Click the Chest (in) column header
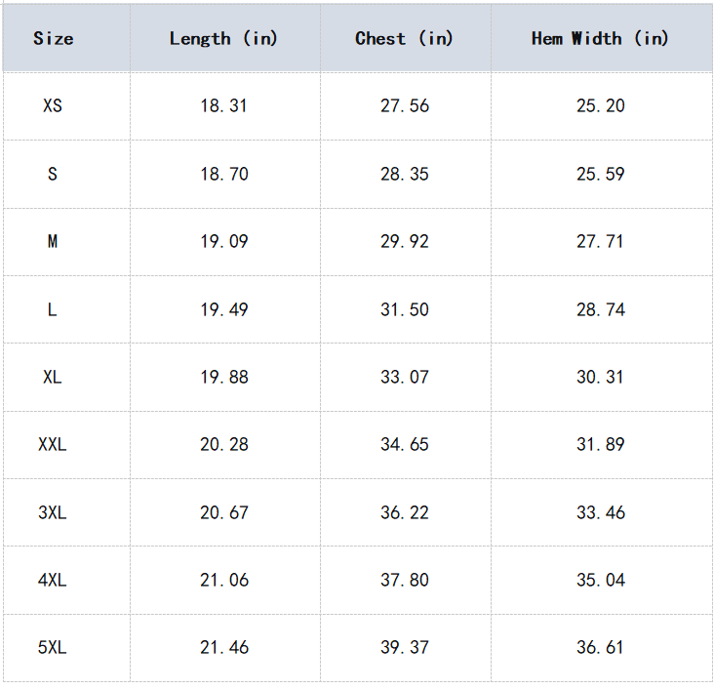This screenshot has height=689, width=714. pyautogui.click(x=404, y=39)
